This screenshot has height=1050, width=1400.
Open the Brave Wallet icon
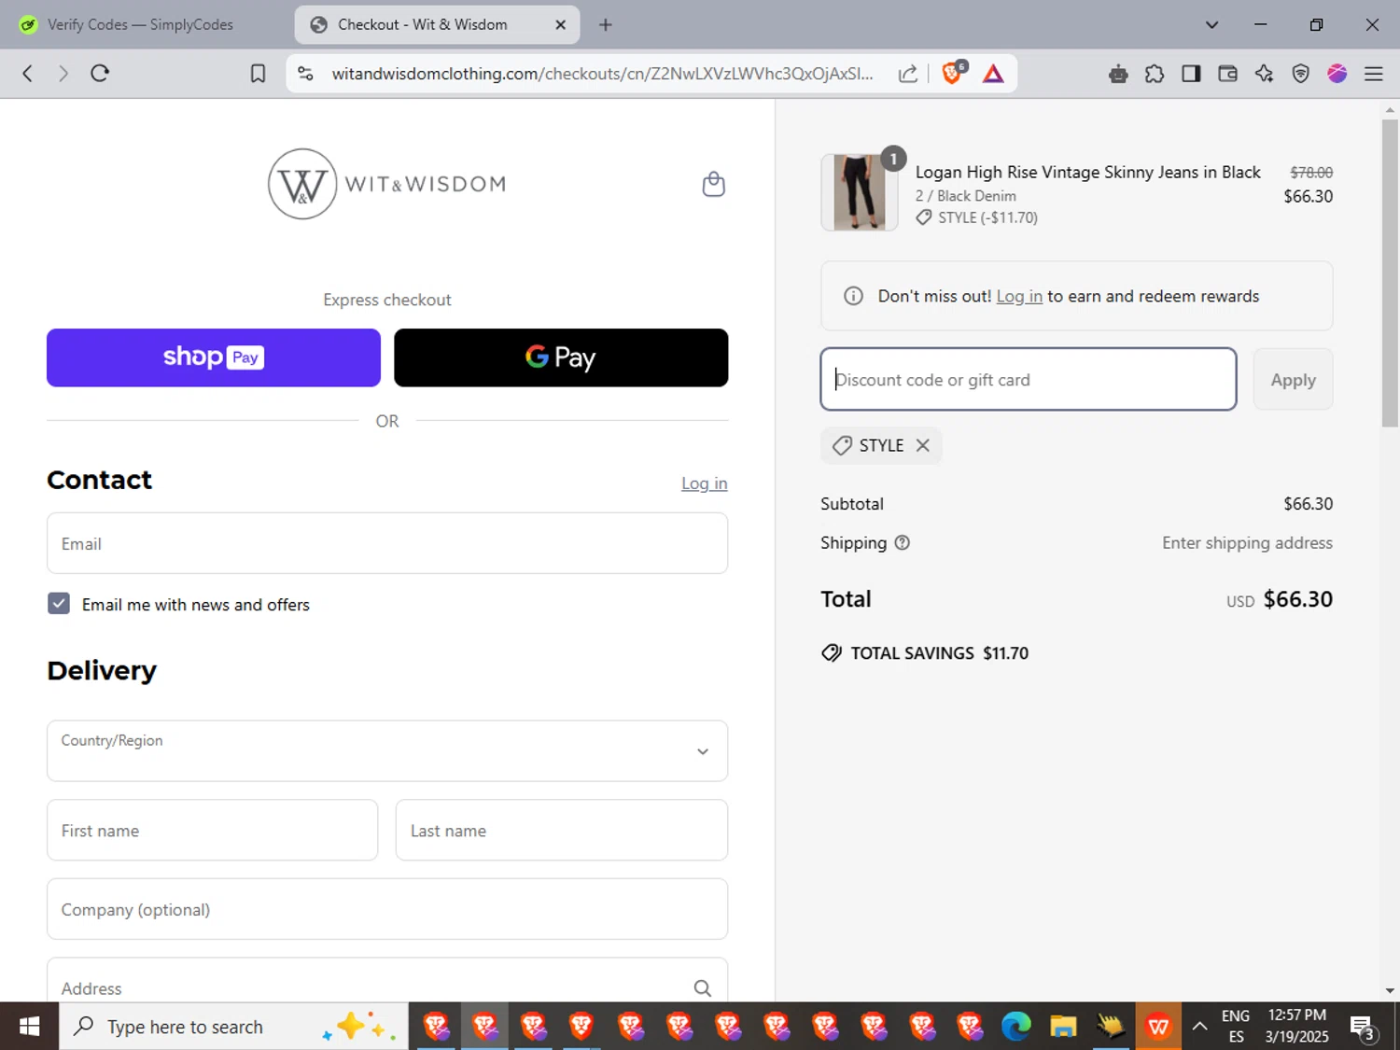(1227, 74)
